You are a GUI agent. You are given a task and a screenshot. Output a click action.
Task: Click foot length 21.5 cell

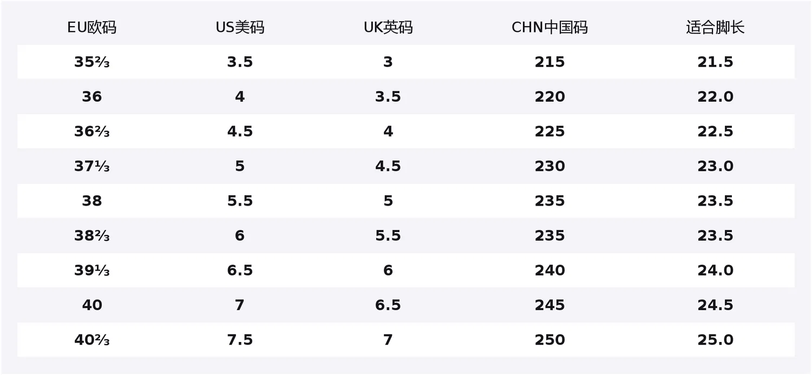715,62
